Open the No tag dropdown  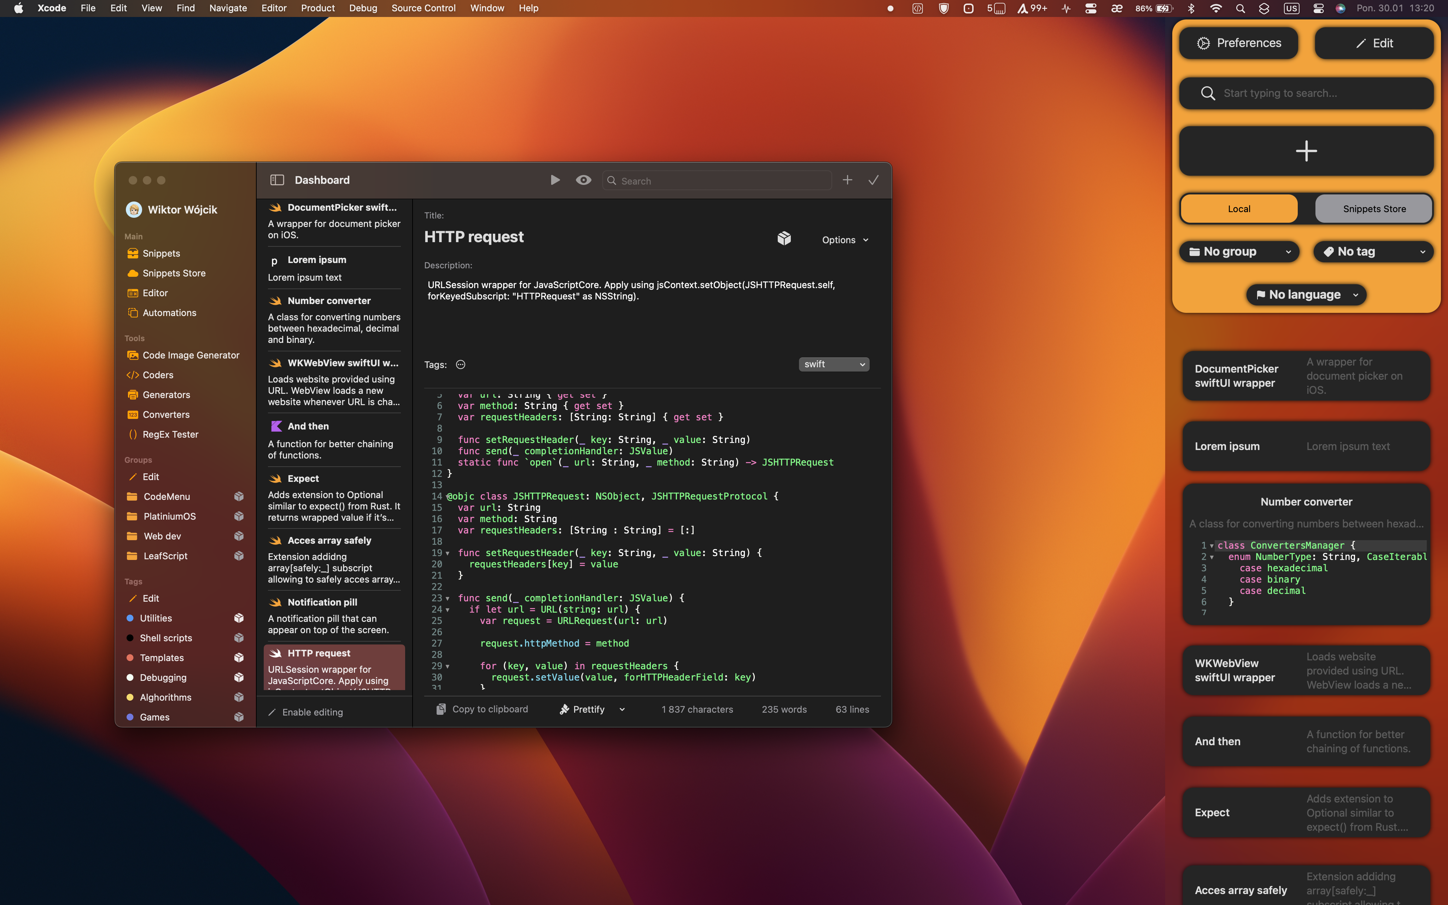pyautogui.click(x=1374, y=251)
